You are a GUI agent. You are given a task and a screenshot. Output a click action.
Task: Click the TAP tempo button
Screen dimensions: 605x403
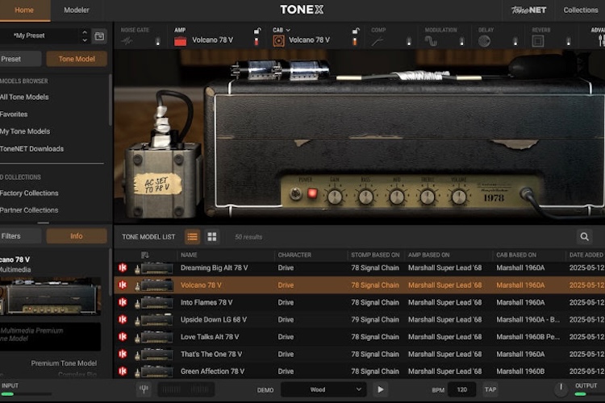click(x=490, y=389)
